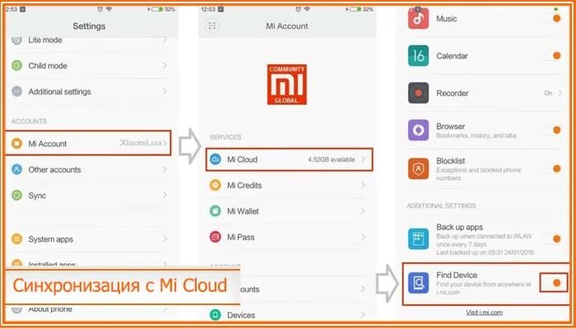
Task: Tap the blue Other accounts icon
Action: pos(16,169)
